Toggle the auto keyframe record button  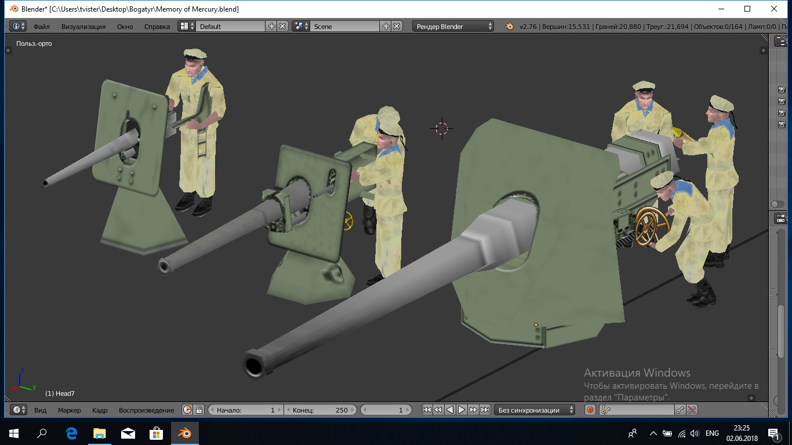[x=590, y=410]
